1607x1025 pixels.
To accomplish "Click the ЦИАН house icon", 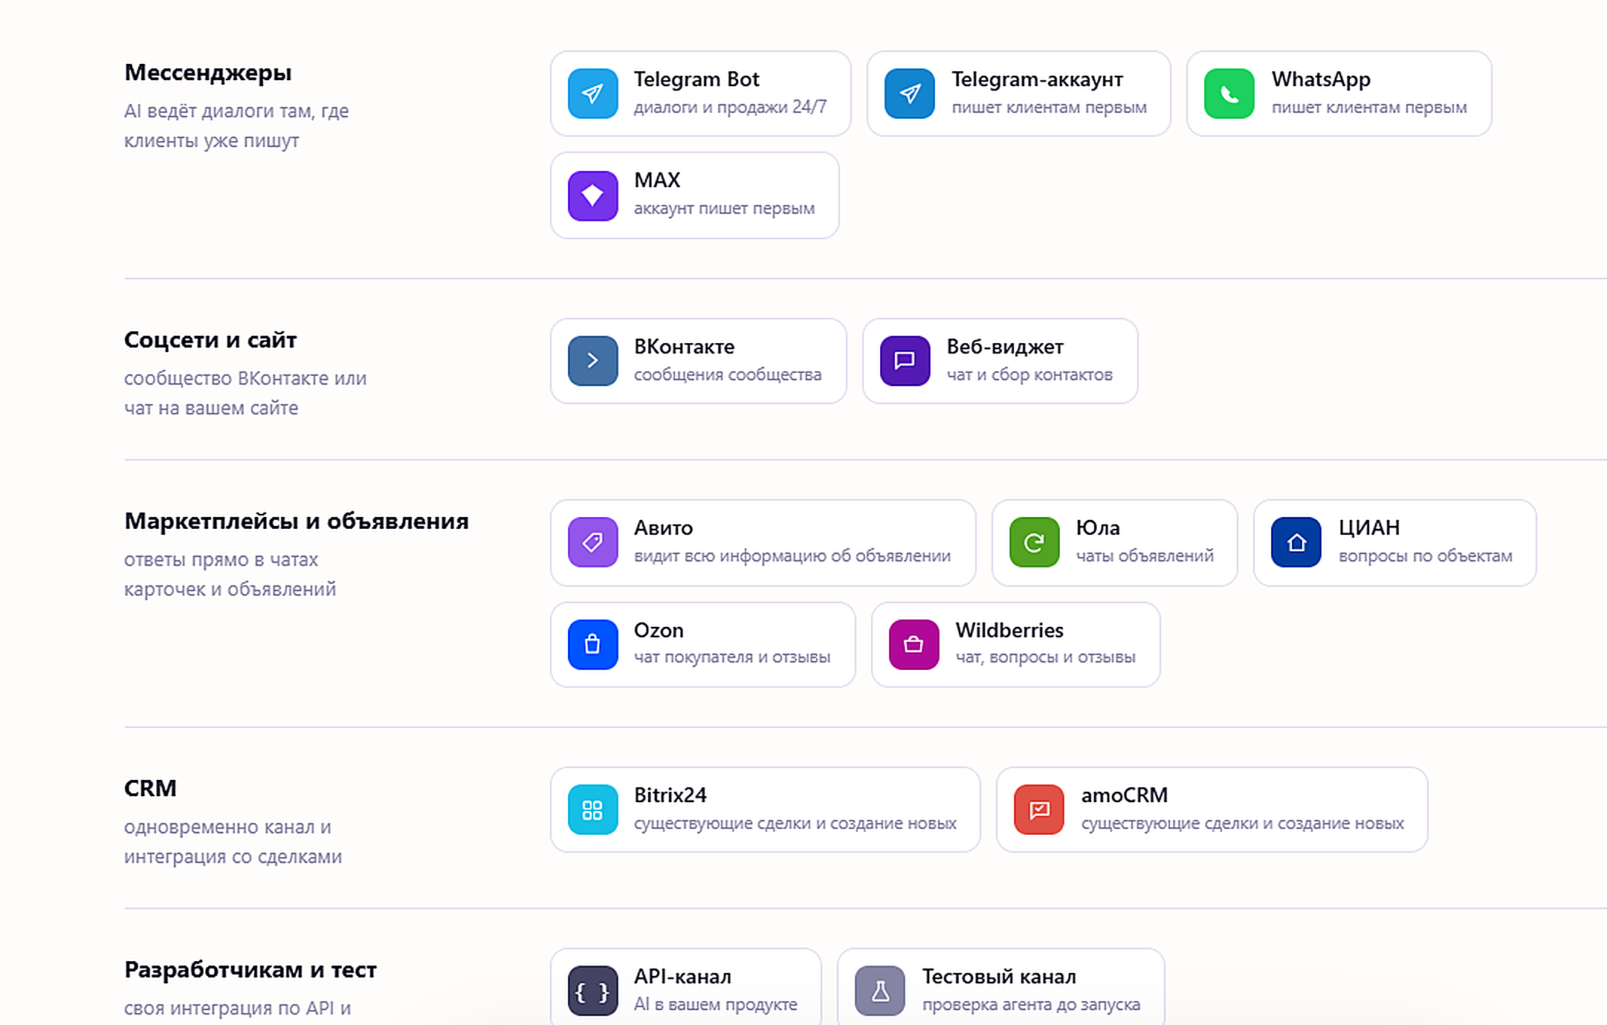I will point(1296,542).
